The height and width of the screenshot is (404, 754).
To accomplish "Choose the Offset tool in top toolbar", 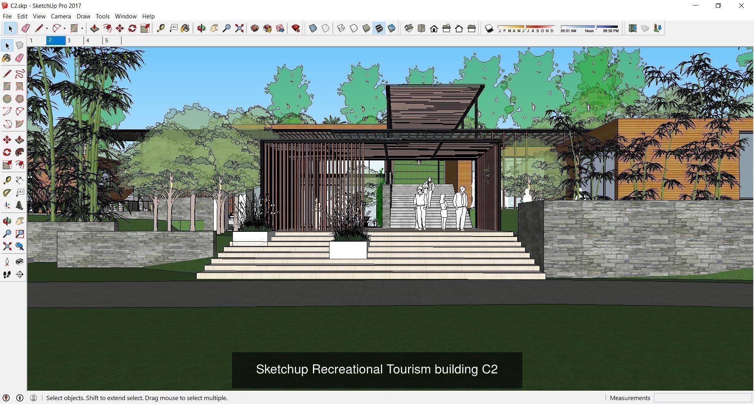I will point(107,28).
